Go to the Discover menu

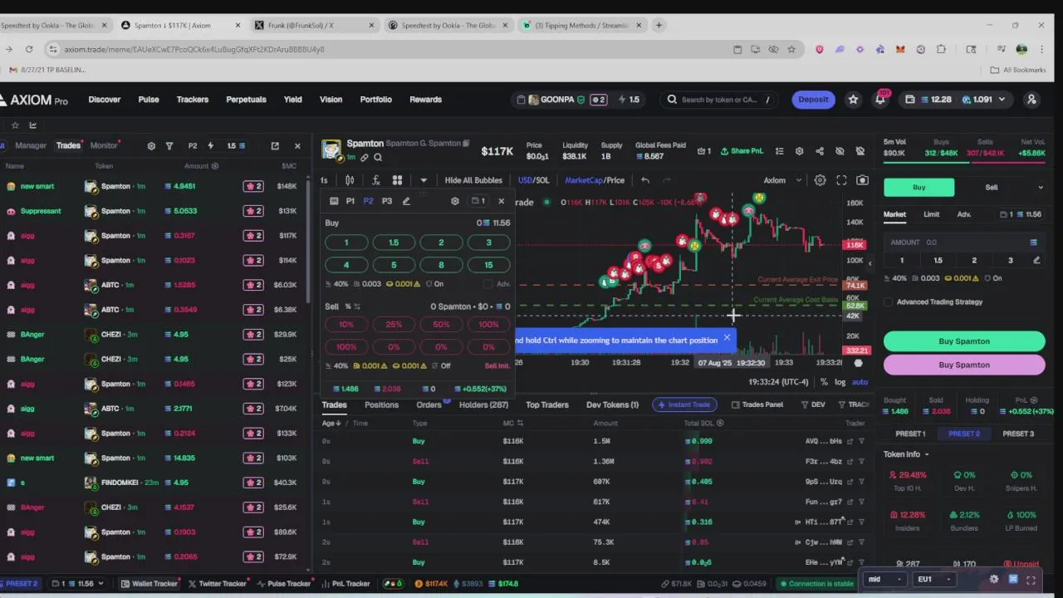pyautogui.click(x=105, y=100)
